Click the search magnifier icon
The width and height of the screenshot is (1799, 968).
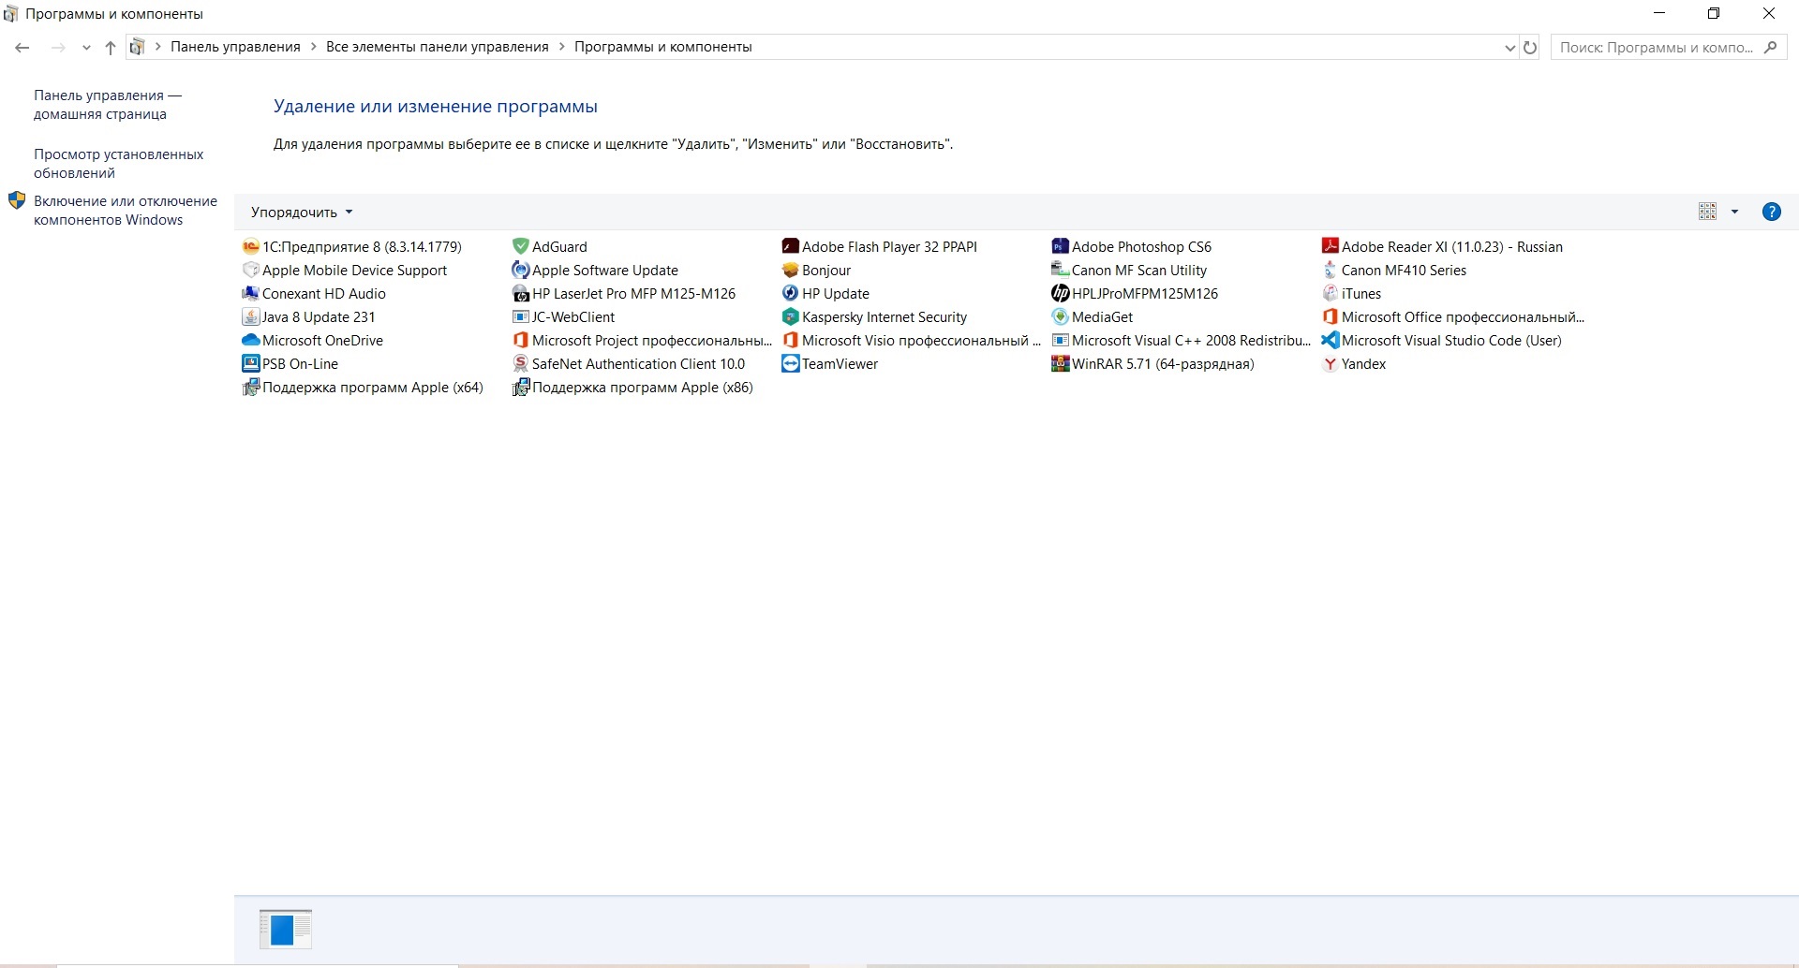pyautogui.click(x=1770, y=48)
